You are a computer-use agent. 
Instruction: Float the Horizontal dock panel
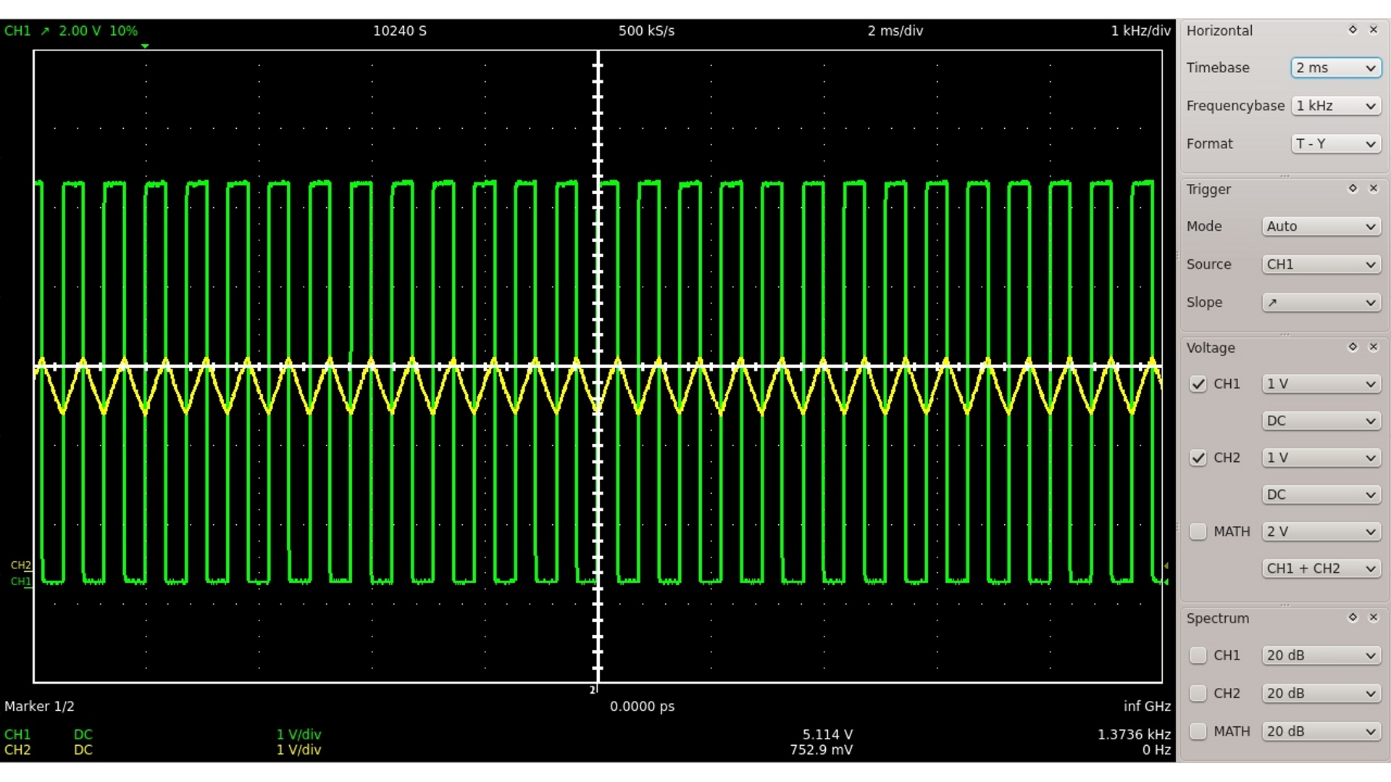(1353, 30)
